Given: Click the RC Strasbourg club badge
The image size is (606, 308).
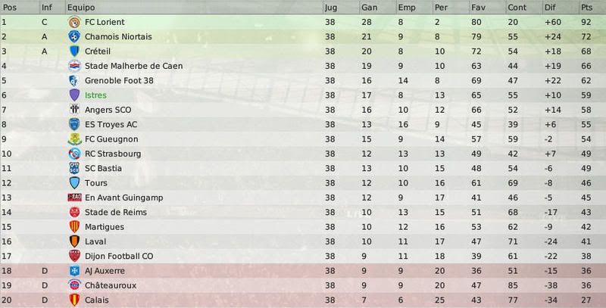Looking at the screenshot, I should 74,154.
